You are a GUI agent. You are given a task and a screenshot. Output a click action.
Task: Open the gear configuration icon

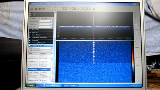(x=39, y=9)
